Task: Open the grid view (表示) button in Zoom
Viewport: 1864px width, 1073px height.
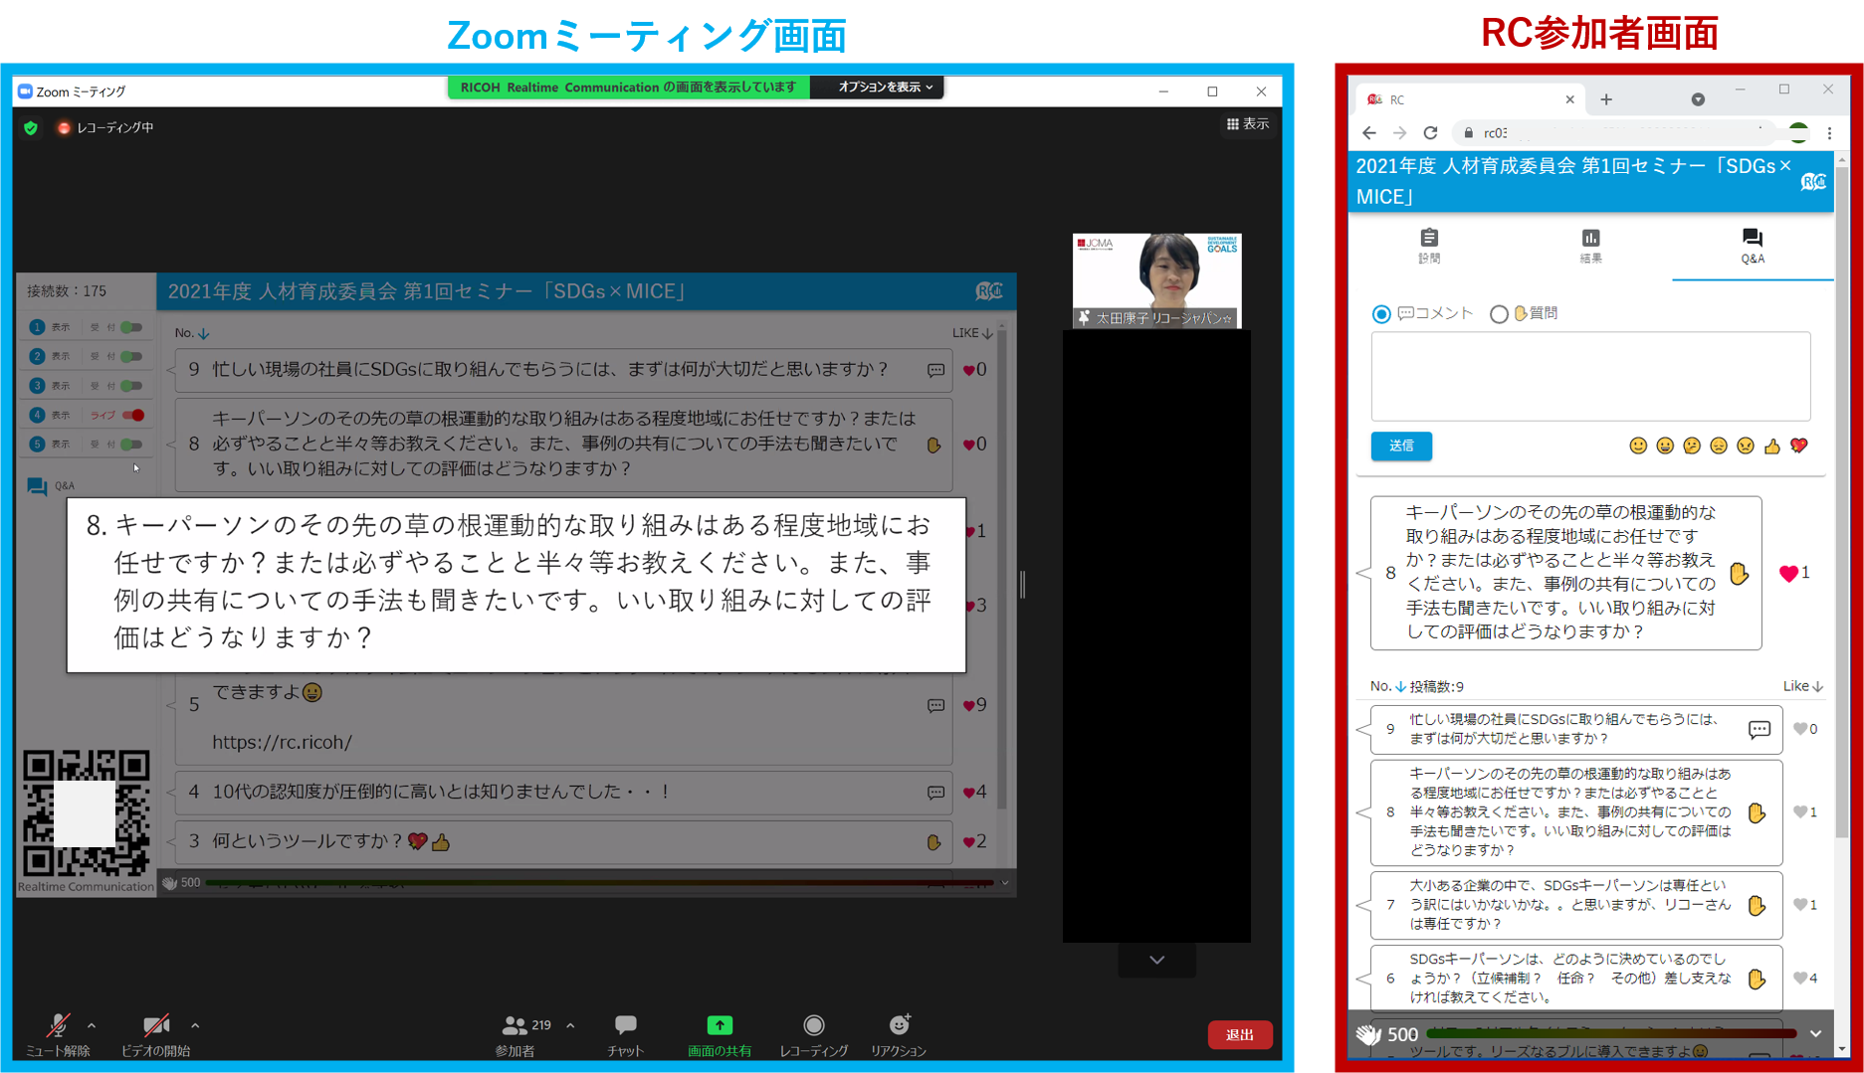Action: pyautogui.click(x=1247, y=123)
